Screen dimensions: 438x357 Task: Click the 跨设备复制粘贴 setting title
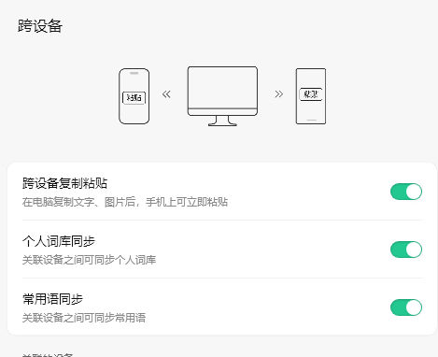pyautogui.click(x=64, y=183)
